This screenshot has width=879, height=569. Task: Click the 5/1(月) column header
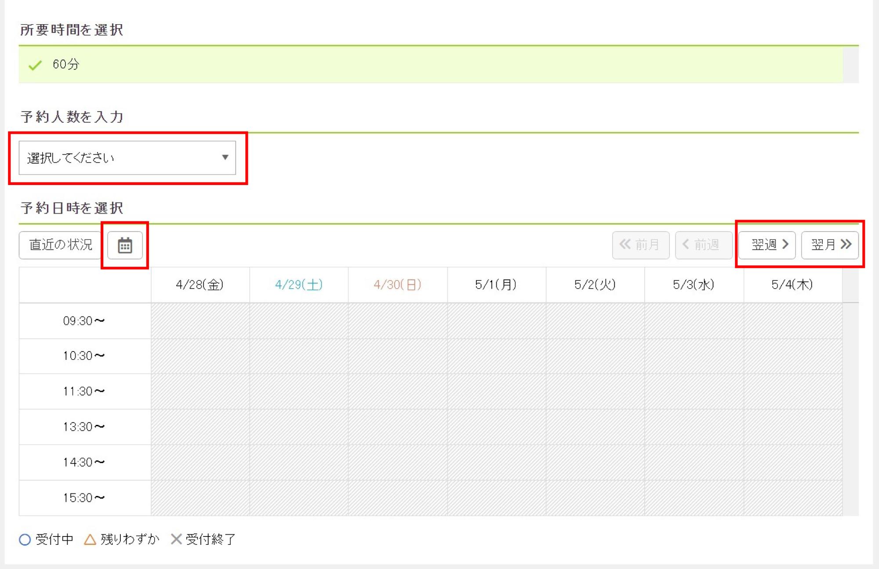(x=496, y=285)
